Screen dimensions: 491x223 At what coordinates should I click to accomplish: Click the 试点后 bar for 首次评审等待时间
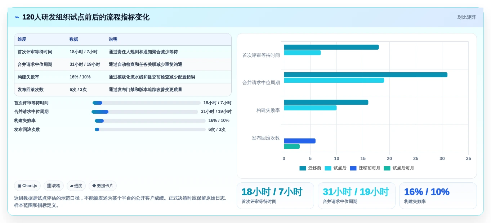coord(302,53)
